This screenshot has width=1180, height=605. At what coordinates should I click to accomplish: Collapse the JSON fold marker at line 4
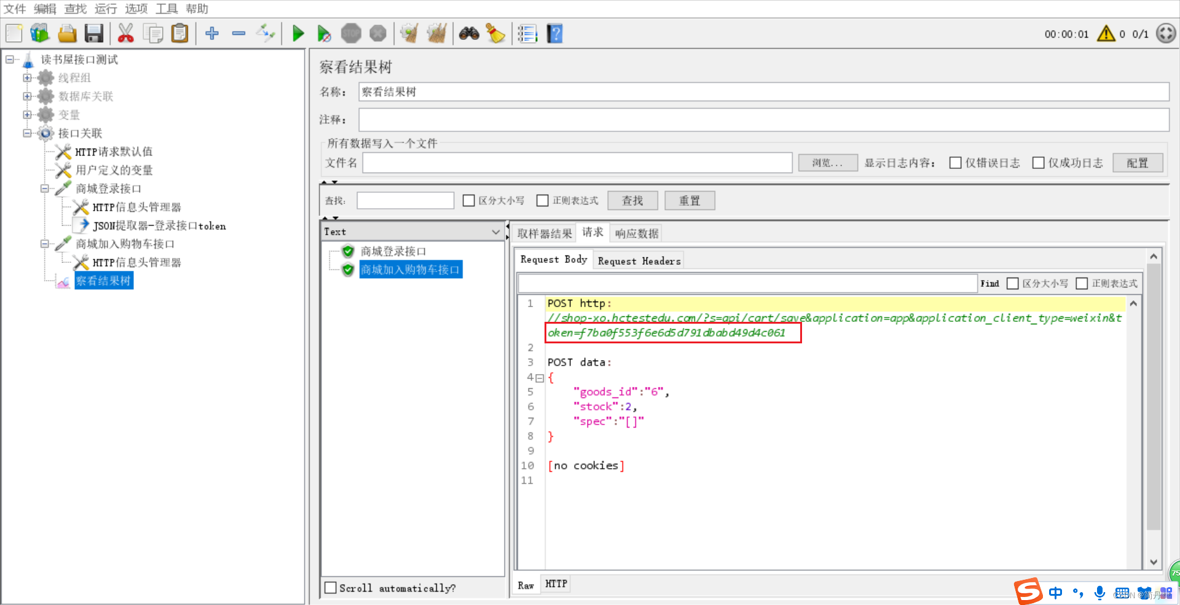pyautogui.click(x=540, y=378)
